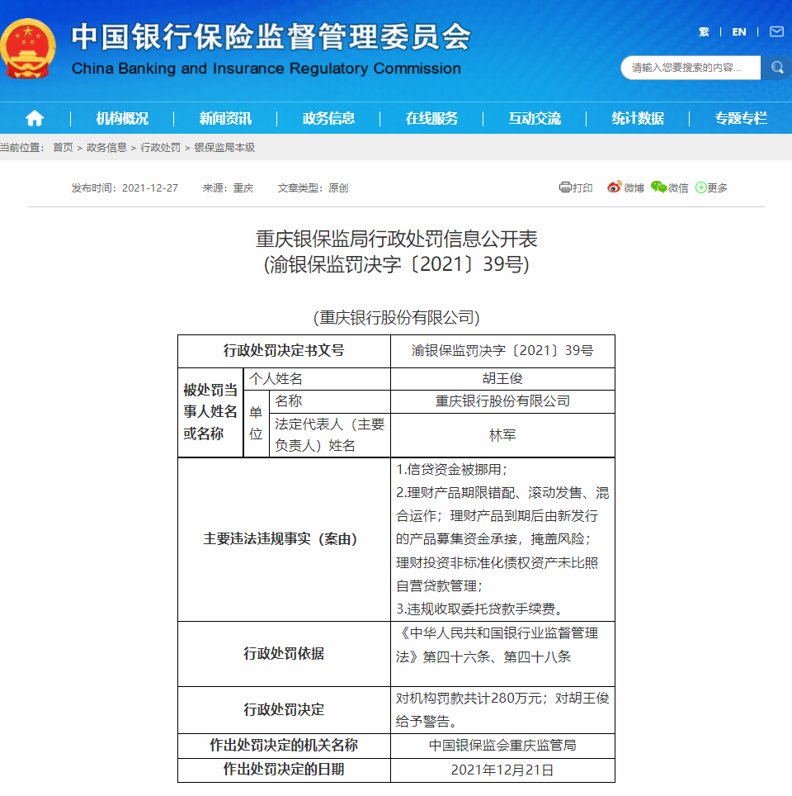This screenshot has width=792, height=796.
Task: Go to 政务信息 in breadcrumb
Action: coord(106,147)
